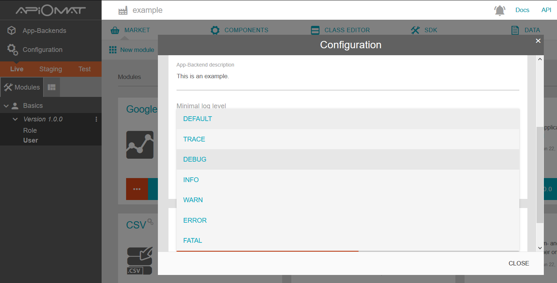Open the Version 1.0.0 three-dot menu
Viewport: 557px width, 283px height.
(96, 119)
